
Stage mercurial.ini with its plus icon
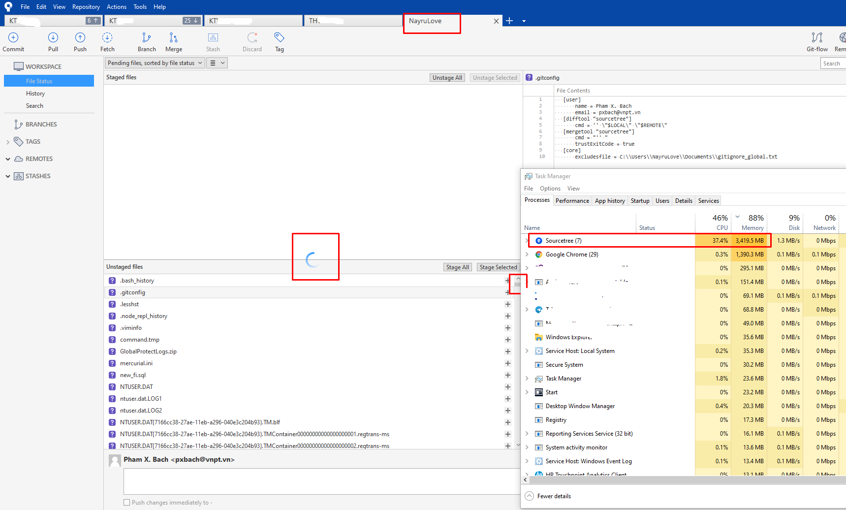pyautogui.click(x=507, y=363)
